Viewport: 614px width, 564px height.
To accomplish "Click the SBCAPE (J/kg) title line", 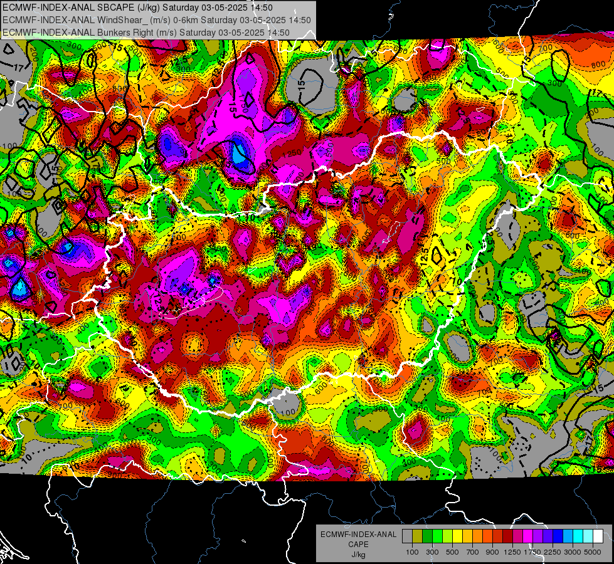I will pos(137,8).
